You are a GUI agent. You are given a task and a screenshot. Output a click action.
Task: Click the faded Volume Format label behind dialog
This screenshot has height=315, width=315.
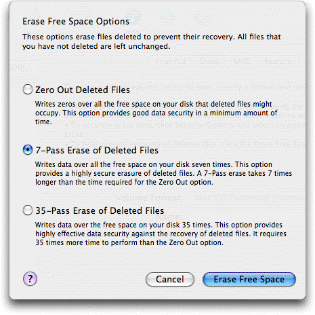[148, 198]
